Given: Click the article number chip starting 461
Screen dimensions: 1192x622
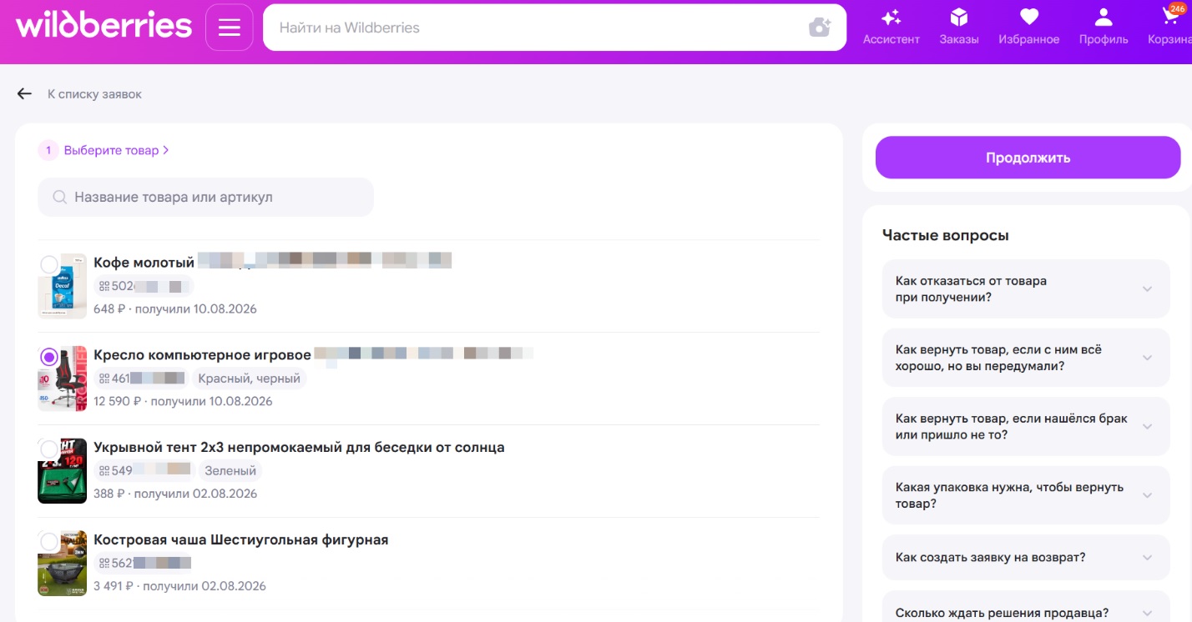Looking at the screenshot, I should (141, 379).
